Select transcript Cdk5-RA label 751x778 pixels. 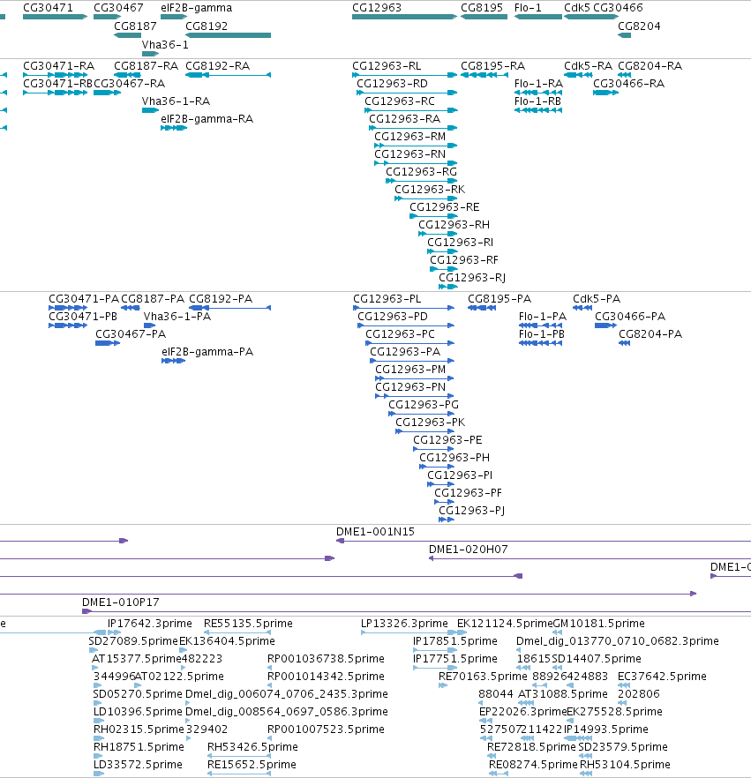pyautogui.click(x=589, y=66)
